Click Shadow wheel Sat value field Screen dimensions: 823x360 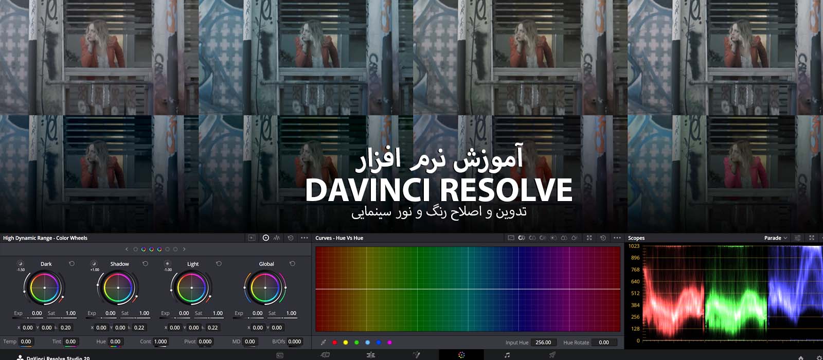coord(144,313)
